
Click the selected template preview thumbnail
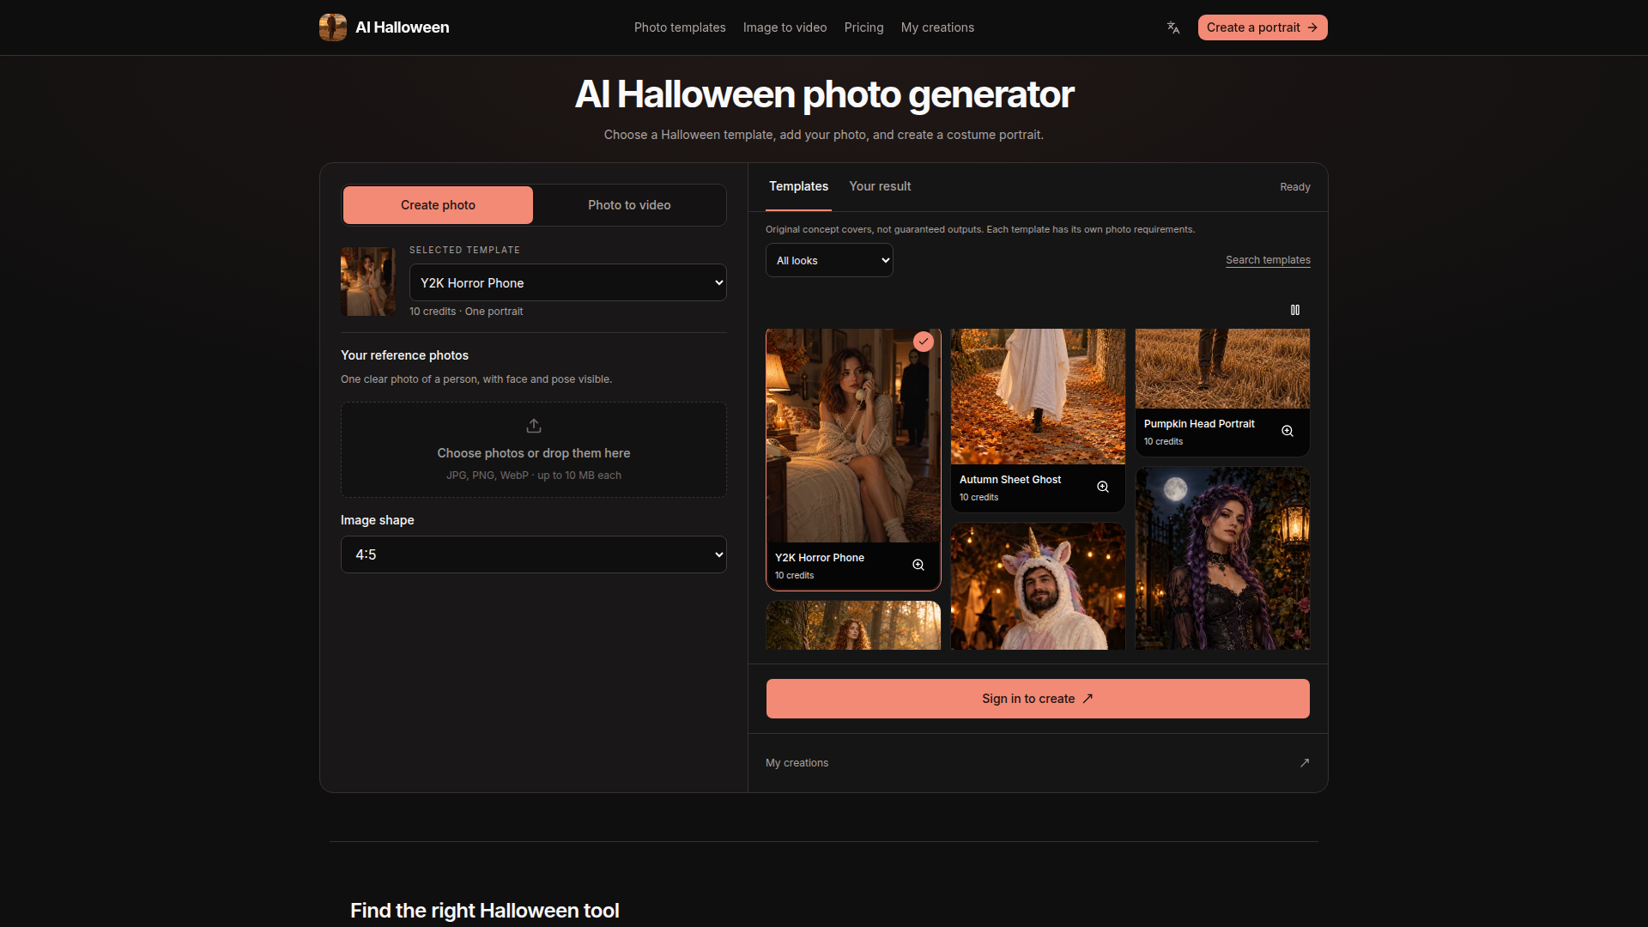tap(368, 282)
